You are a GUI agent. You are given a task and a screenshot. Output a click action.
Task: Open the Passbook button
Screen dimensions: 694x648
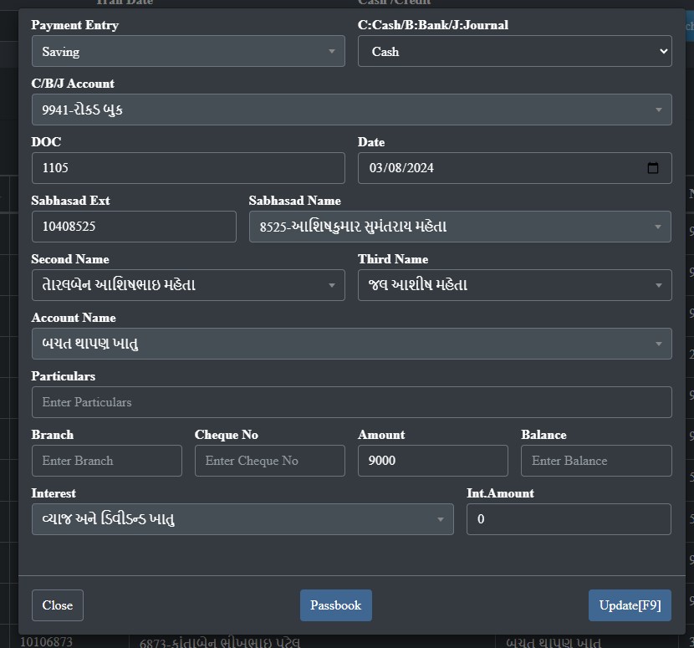pos(335,605)
